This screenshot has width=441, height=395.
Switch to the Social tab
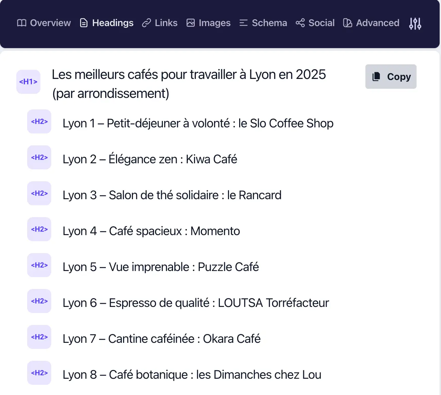[315, 23]
